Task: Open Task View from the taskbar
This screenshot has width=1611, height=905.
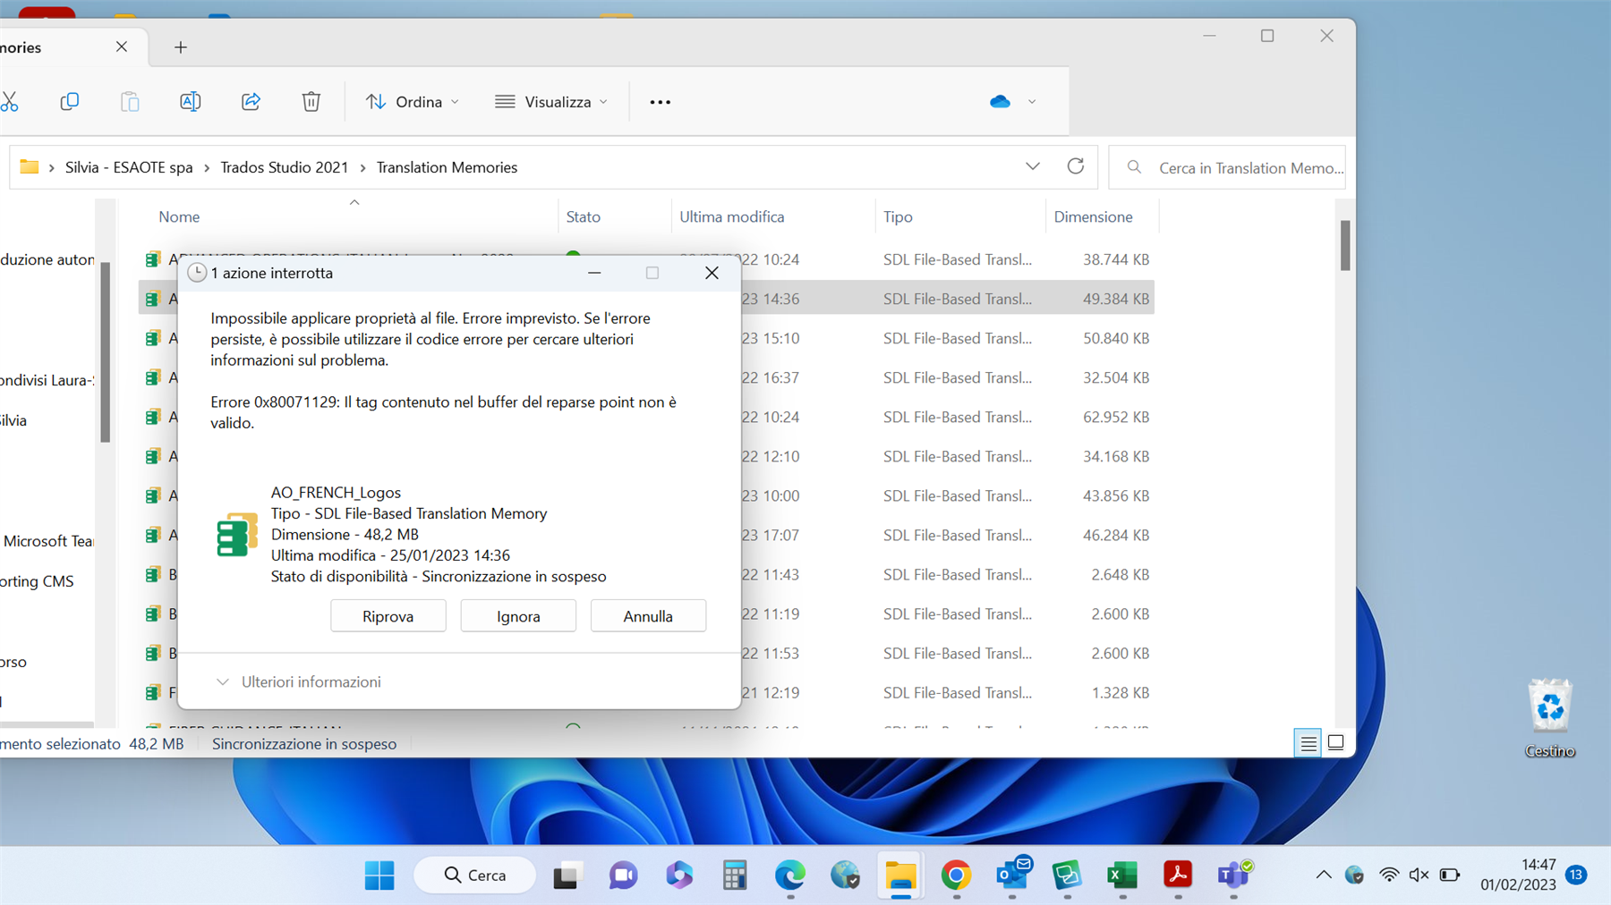Action: click(x=567, y=875)
